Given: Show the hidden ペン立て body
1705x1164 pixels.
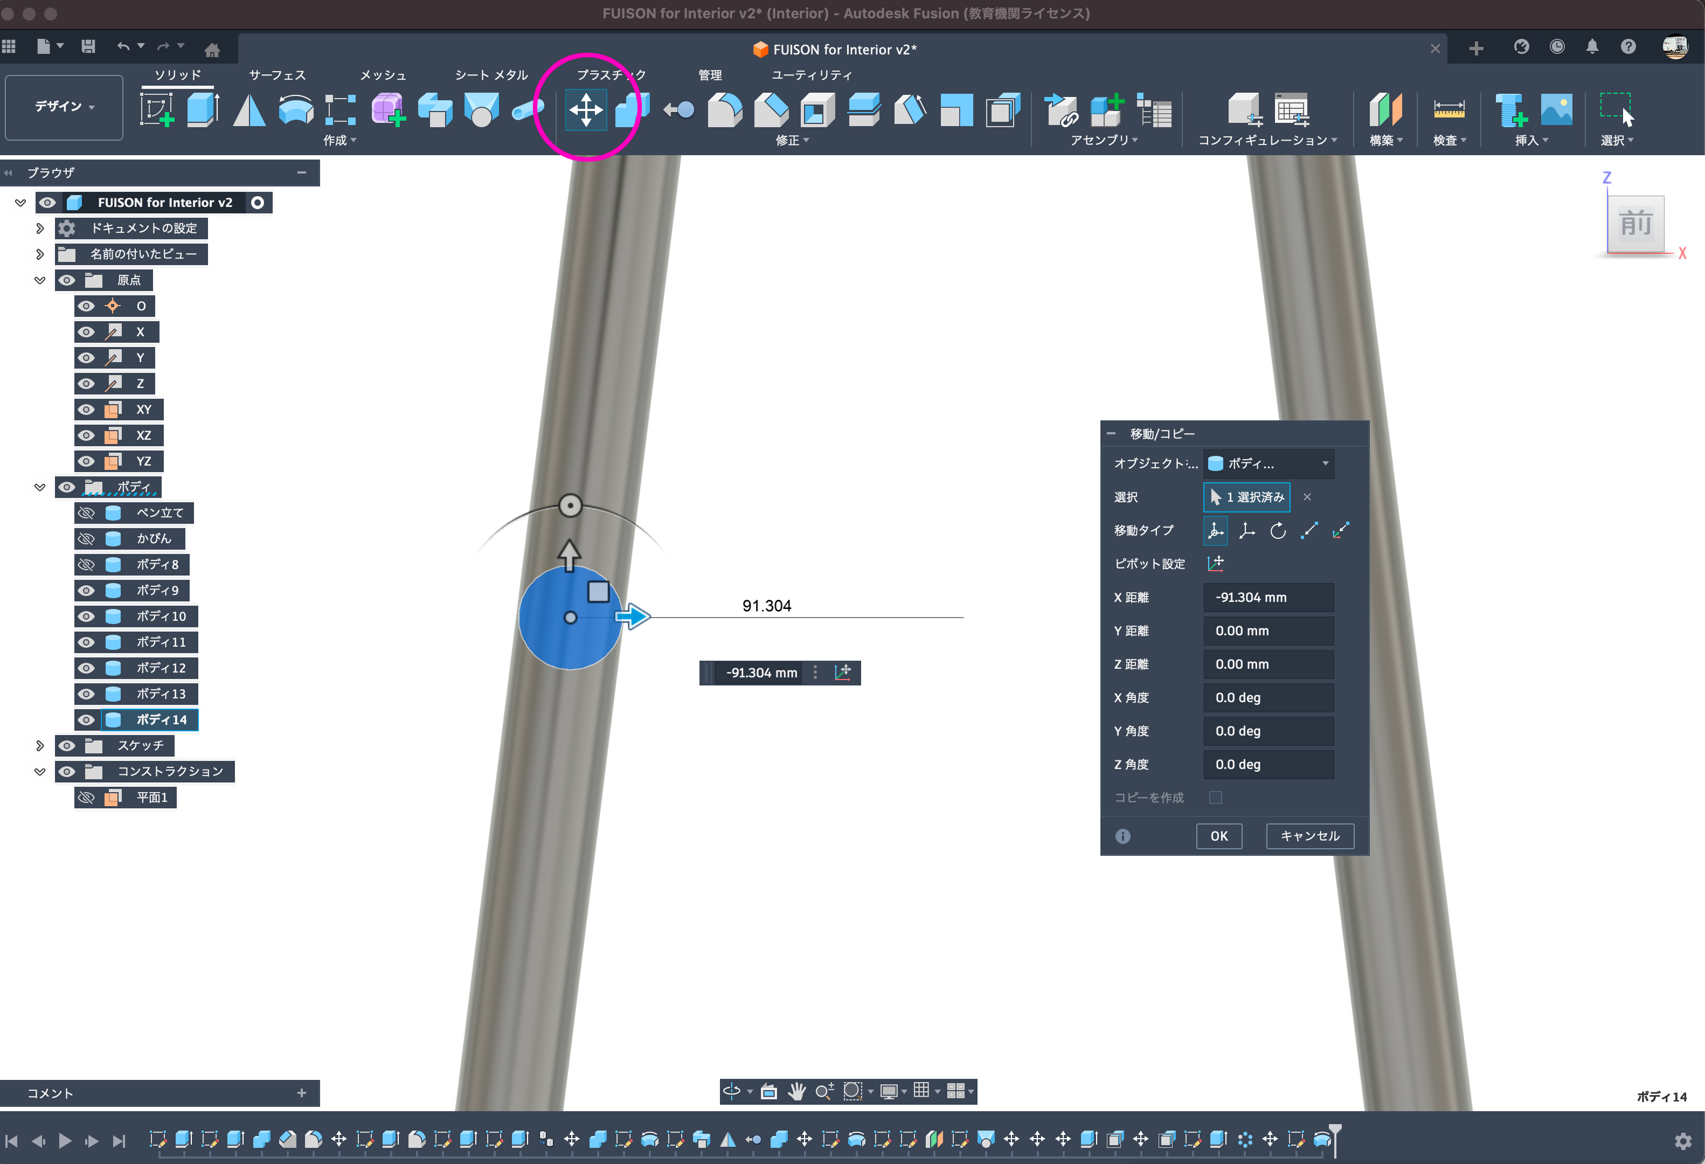Looking at the screenshot, I should tap(87, 512).
